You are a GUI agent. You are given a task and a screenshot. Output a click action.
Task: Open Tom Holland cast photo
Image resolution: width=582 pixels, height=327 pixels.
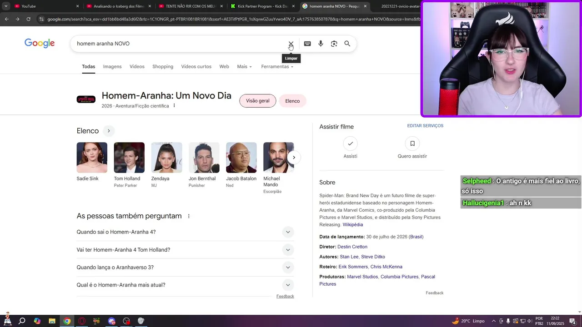pos(129,158)
